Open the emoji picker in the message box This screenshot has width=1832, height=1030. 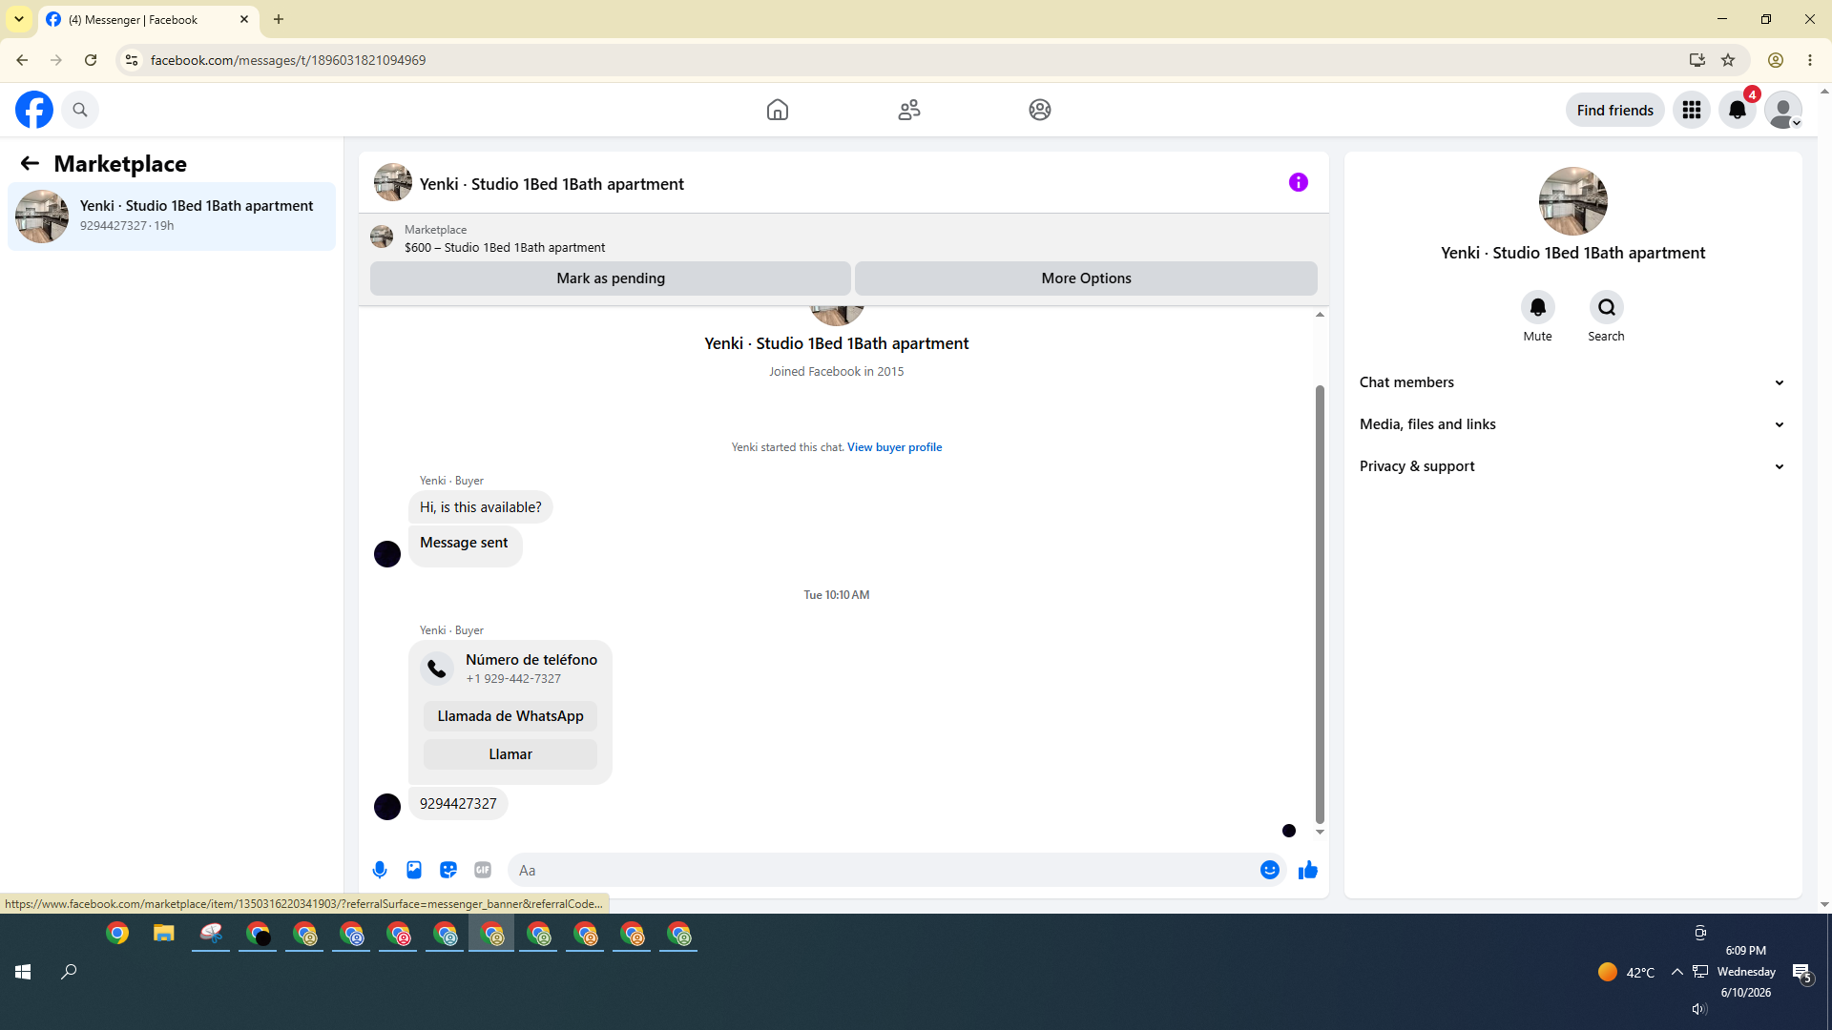tap(1270, 870)
